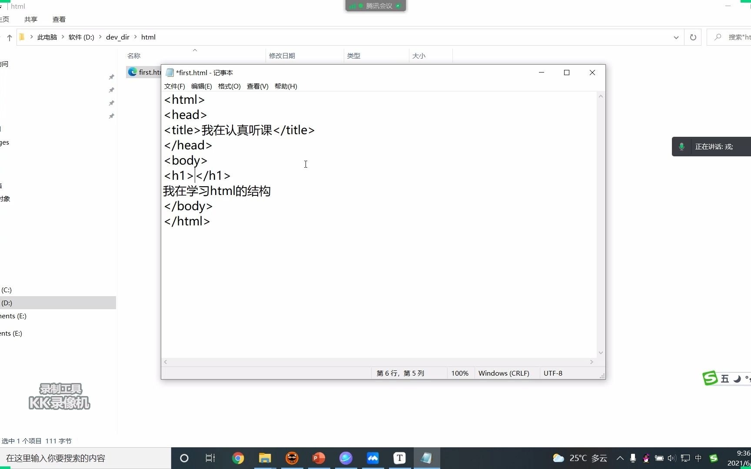Expand hidden icons in the system tray
This screenshot has height=469, width=751.
pyautogui.click(x=620, y=458)
